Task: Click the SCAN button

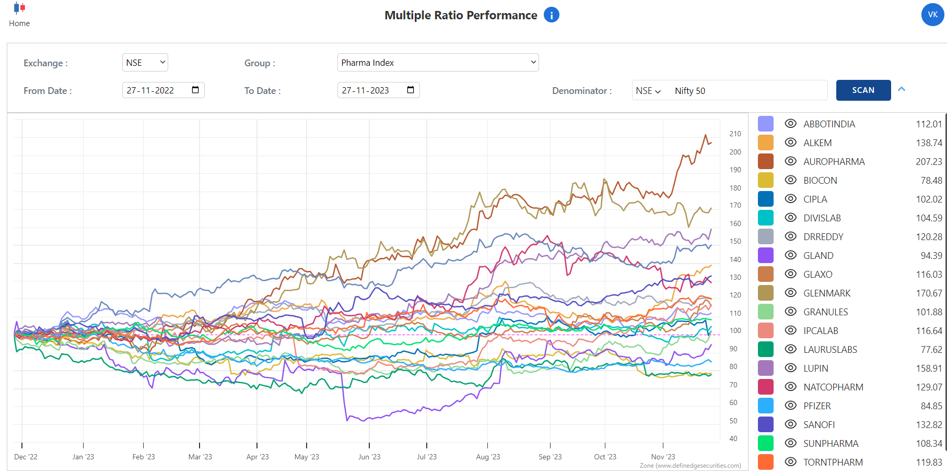Action: 863,90
